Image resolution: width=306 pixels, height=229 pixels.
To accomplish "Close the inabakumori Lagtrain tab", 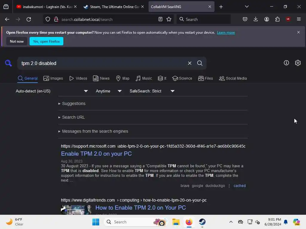I will coord(75,7).
